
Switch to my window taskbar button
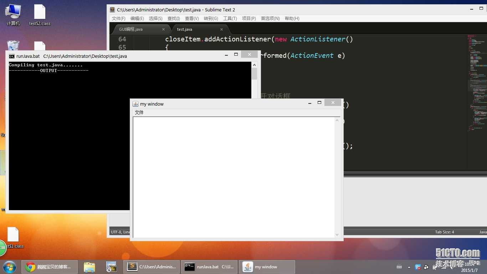pyautogui.click(x=267, y=267)
